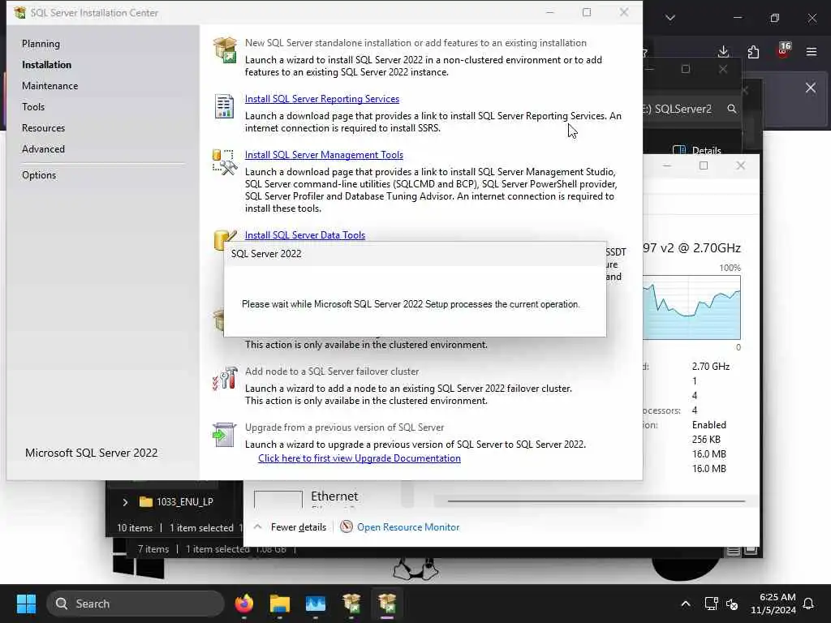Click the Upgrade from previous version icon
This screenshot has width=831, height=623.
pyautogui.click(x=224, y=435)
